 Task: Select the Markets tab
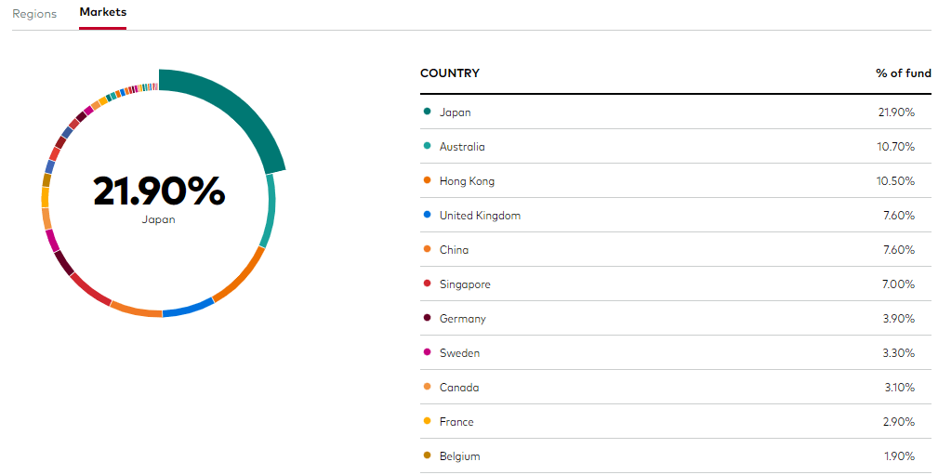[103, 13]
